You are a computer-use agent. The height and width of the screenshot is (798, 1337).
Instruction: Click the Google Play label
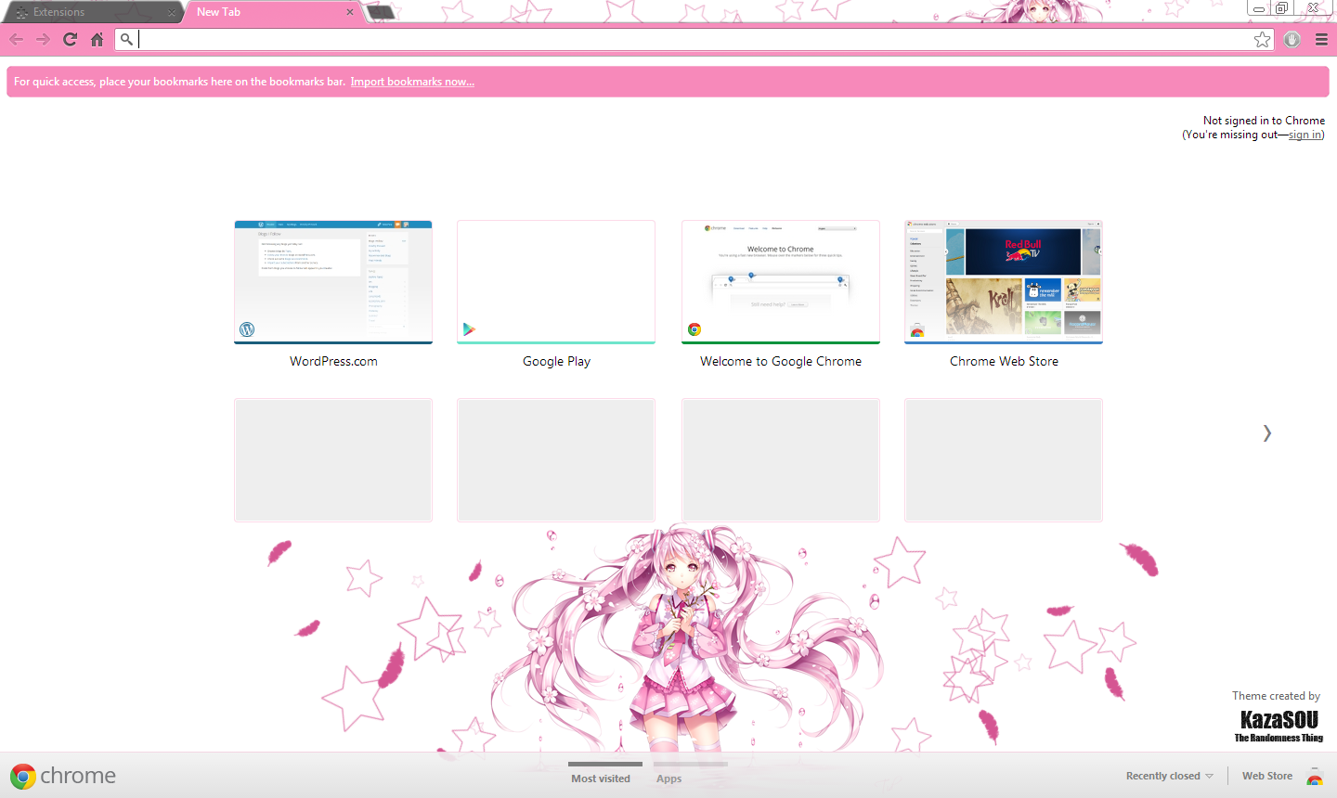click(x=556, y=361)
